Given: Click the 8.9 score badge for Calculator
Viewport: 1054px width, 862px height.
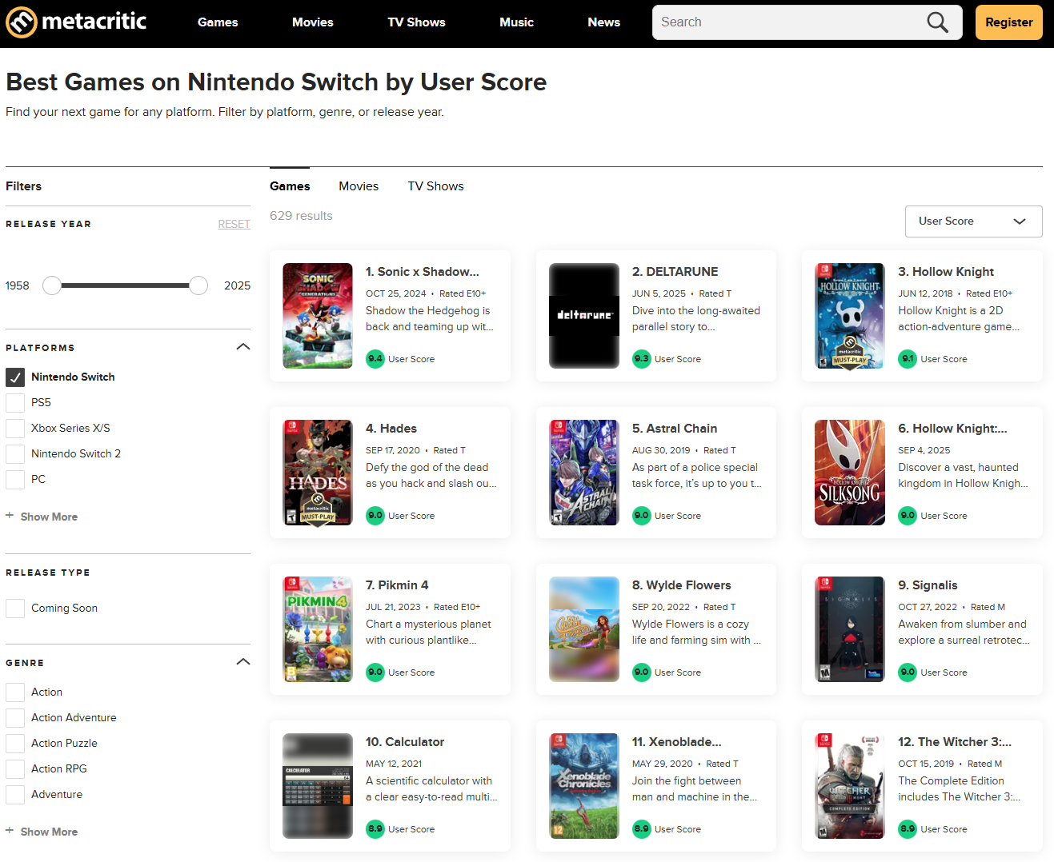Looking at the screenshot, I should tap(375, 828).
